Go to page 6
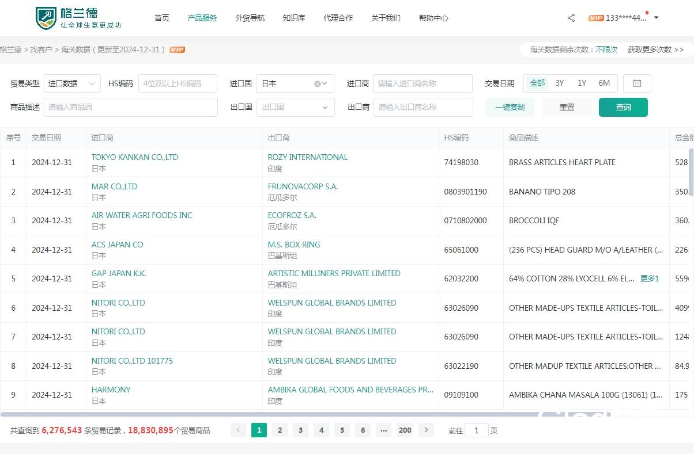This screenshot has width=694, height=454. pyautogui.click(x=363, y=430)
